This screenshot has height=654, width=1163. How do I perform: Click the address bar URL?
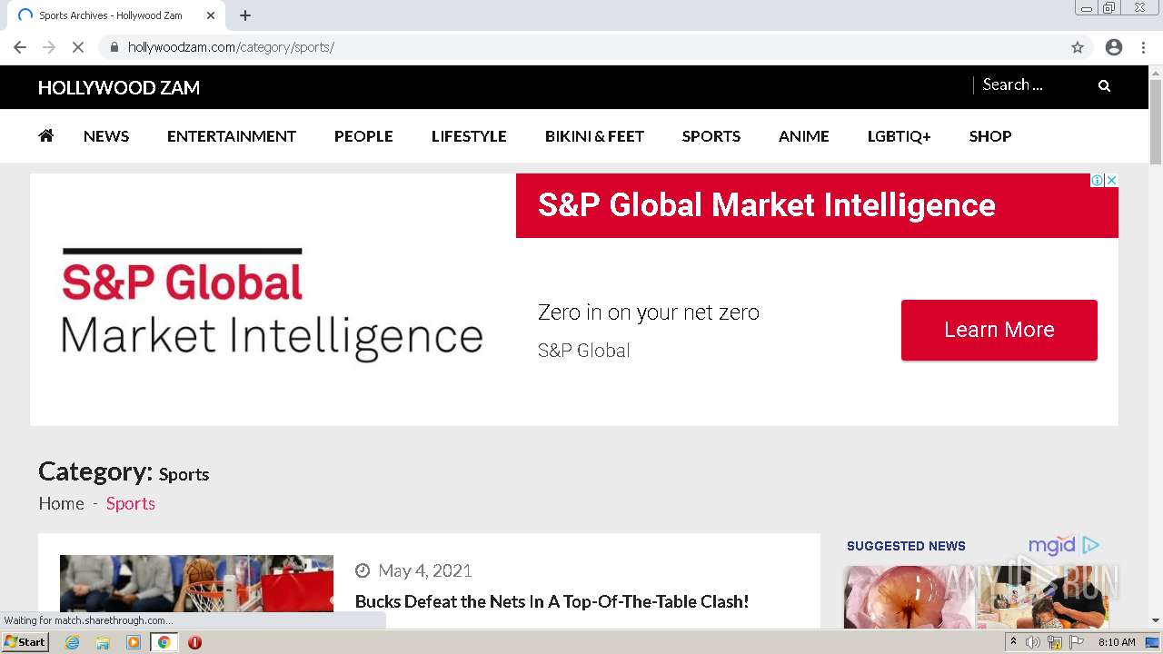click(x=231, y=47)
